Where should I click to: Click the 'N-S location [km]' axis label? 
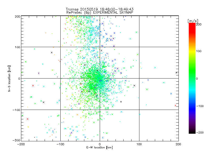pos(9,79)
